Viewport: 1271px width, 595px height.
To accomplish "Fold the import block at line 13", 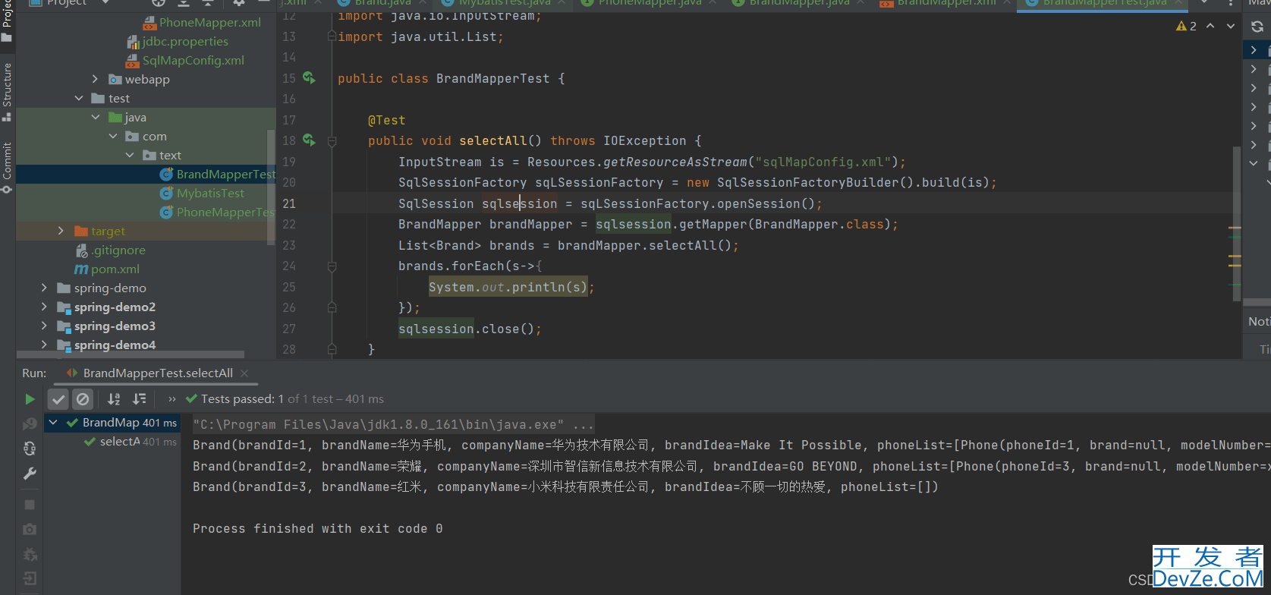I will click(x=332, y=36).
